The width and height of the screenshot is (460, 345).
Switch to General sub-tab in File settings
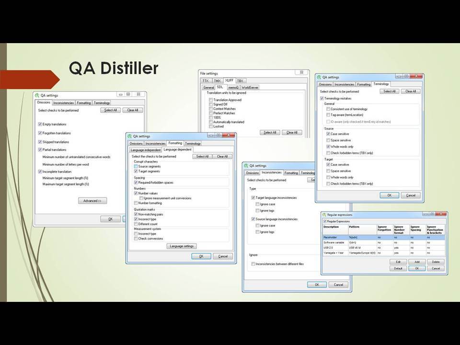point(208,87)
